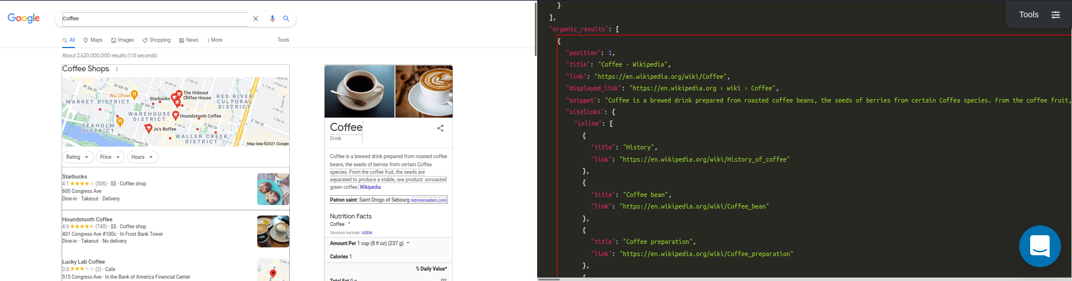This screenshot has width=1072, height=281.
Task: Click the Google logo
Action: click(x=24, y=19)
